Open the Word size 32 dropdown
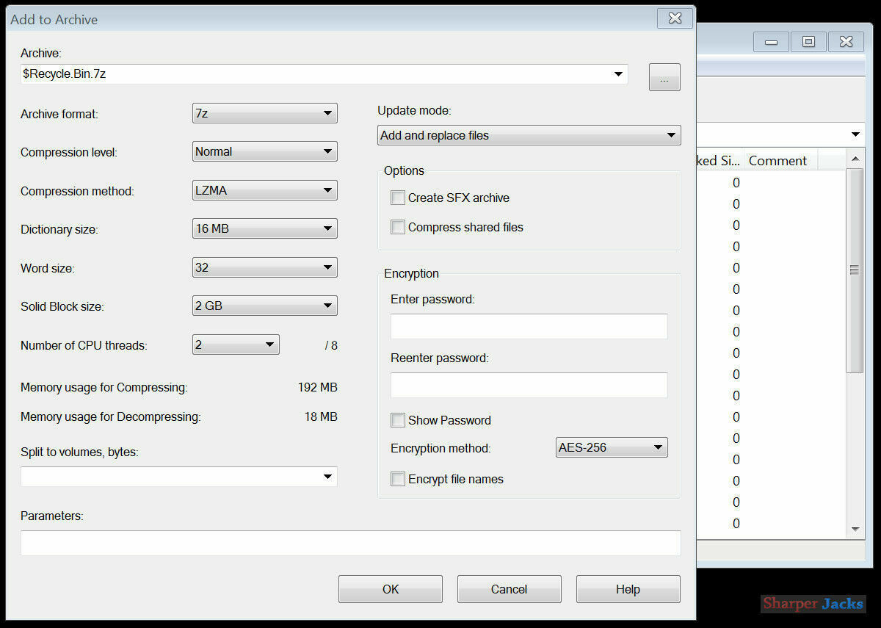Screen dimensions: 881x628 tap(264, 267)
